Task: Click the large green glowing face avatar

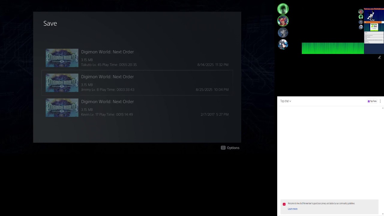Action: click(283, 9)
